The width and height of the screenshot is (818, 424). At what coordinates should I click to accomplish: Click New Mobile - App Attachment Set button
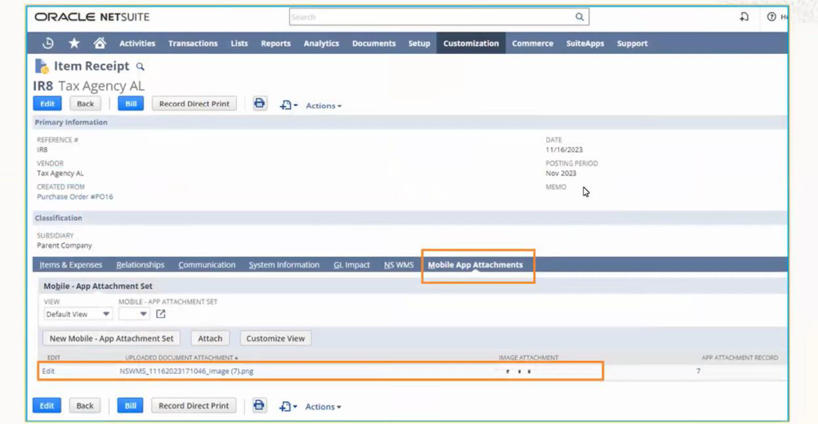(x=111, y=338)
